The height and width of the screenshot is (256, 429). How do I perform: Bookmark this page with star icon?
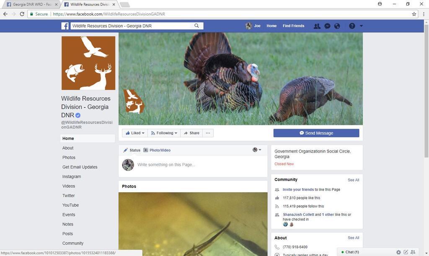(x=414, y=14)
